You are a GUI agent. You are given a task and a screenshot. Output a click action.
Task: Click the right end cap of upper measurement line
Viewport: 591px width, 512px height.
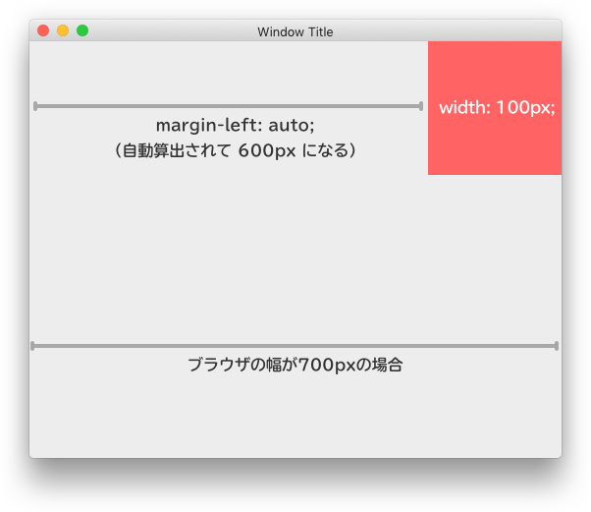[421, 106]
